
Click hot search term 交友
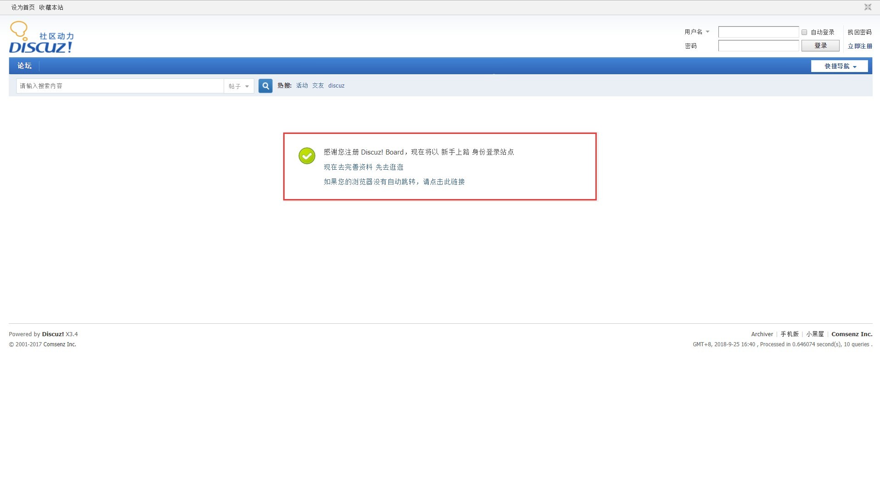[x=318, y=85]
